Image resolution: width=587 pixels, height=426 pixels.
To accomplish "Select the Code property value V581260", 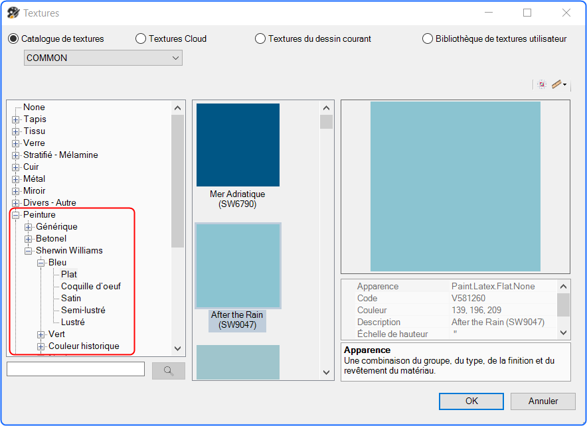I will [468, 299].
